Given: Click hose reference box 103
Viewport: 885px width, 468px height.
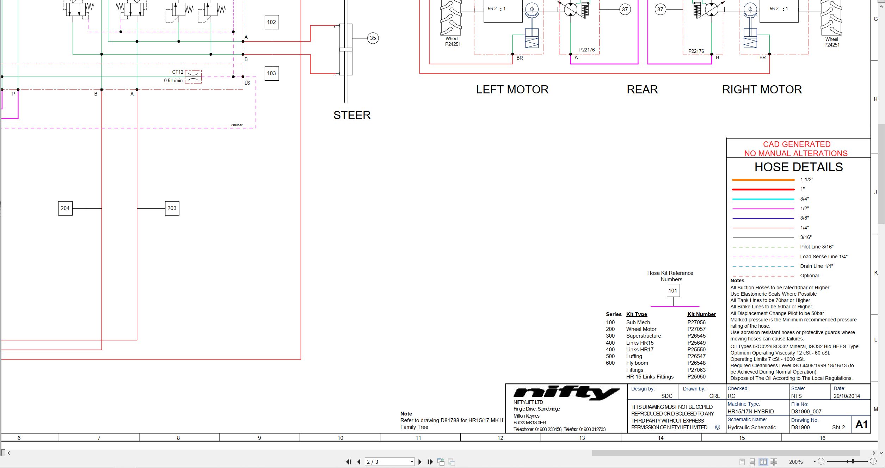Looking at the screenshot, I should (271, 73).
